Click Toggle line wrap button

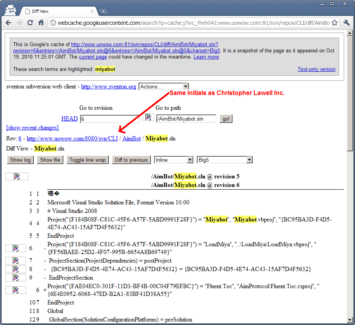click(87, 160)
